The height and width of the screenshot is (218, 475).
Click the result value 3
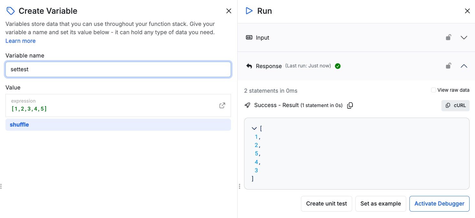point(257,170)
